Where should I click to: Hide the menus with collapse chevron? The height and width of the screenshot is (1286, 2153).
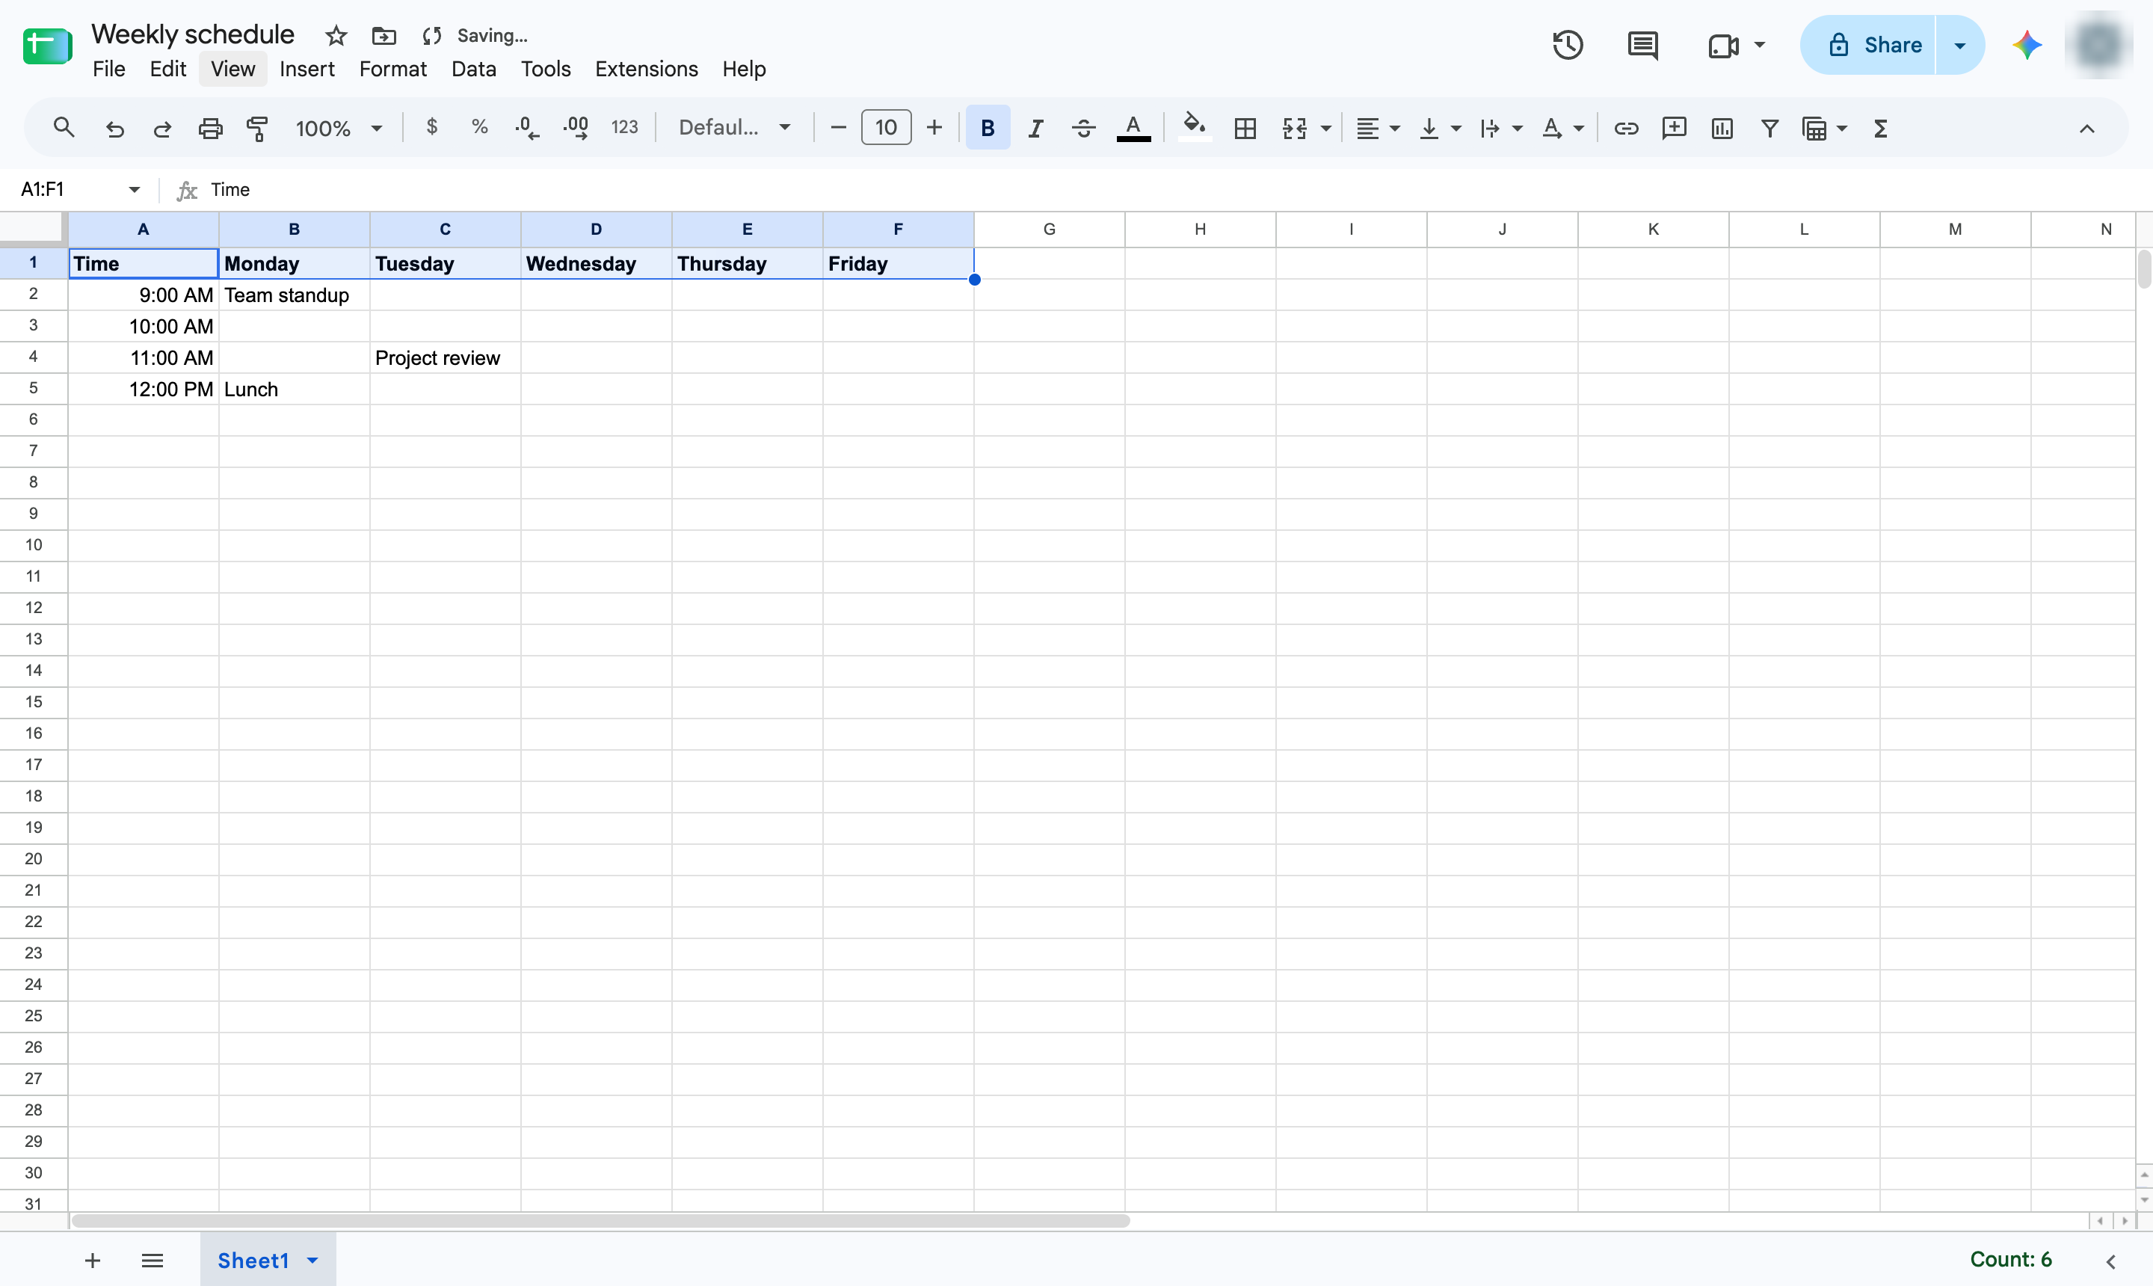click(x=2087, y=129)
